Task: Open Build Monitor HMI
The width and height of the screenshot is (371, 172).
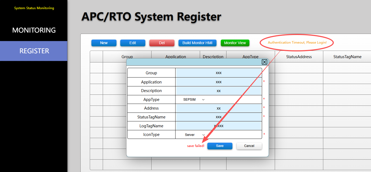Action: coord(197,43)
